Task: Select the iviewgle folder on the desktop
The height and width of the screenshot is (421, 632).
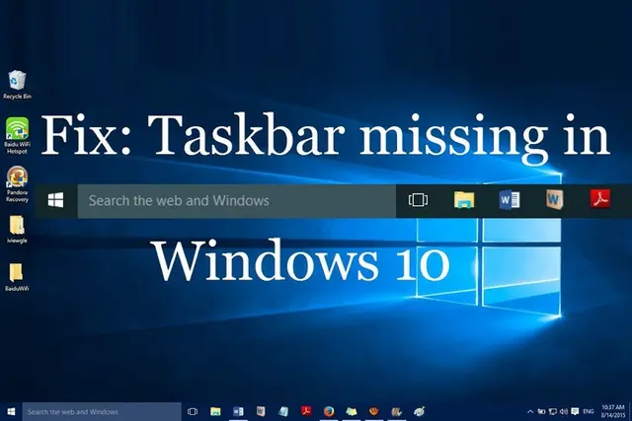Action: point(17,229)
